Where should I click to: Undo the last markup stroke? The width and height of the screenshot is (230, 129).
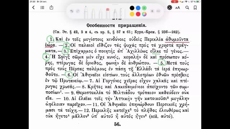[x=72, y=11]
